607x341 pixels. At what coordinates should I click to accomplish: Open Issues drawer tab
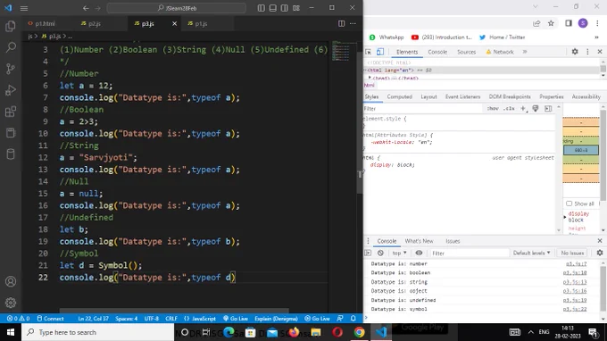click(x=453, y=241)
